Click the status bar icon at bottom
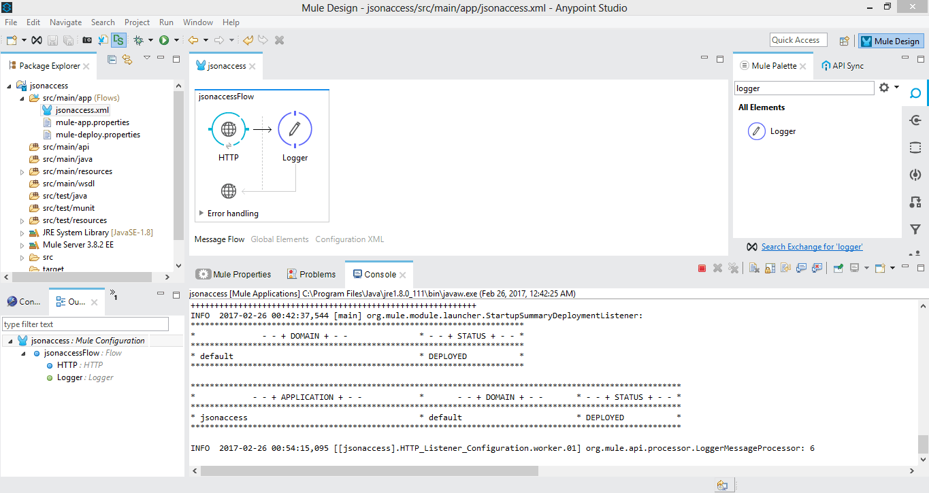Viewport: 929px width, 493px height. [x=722, y=485]
